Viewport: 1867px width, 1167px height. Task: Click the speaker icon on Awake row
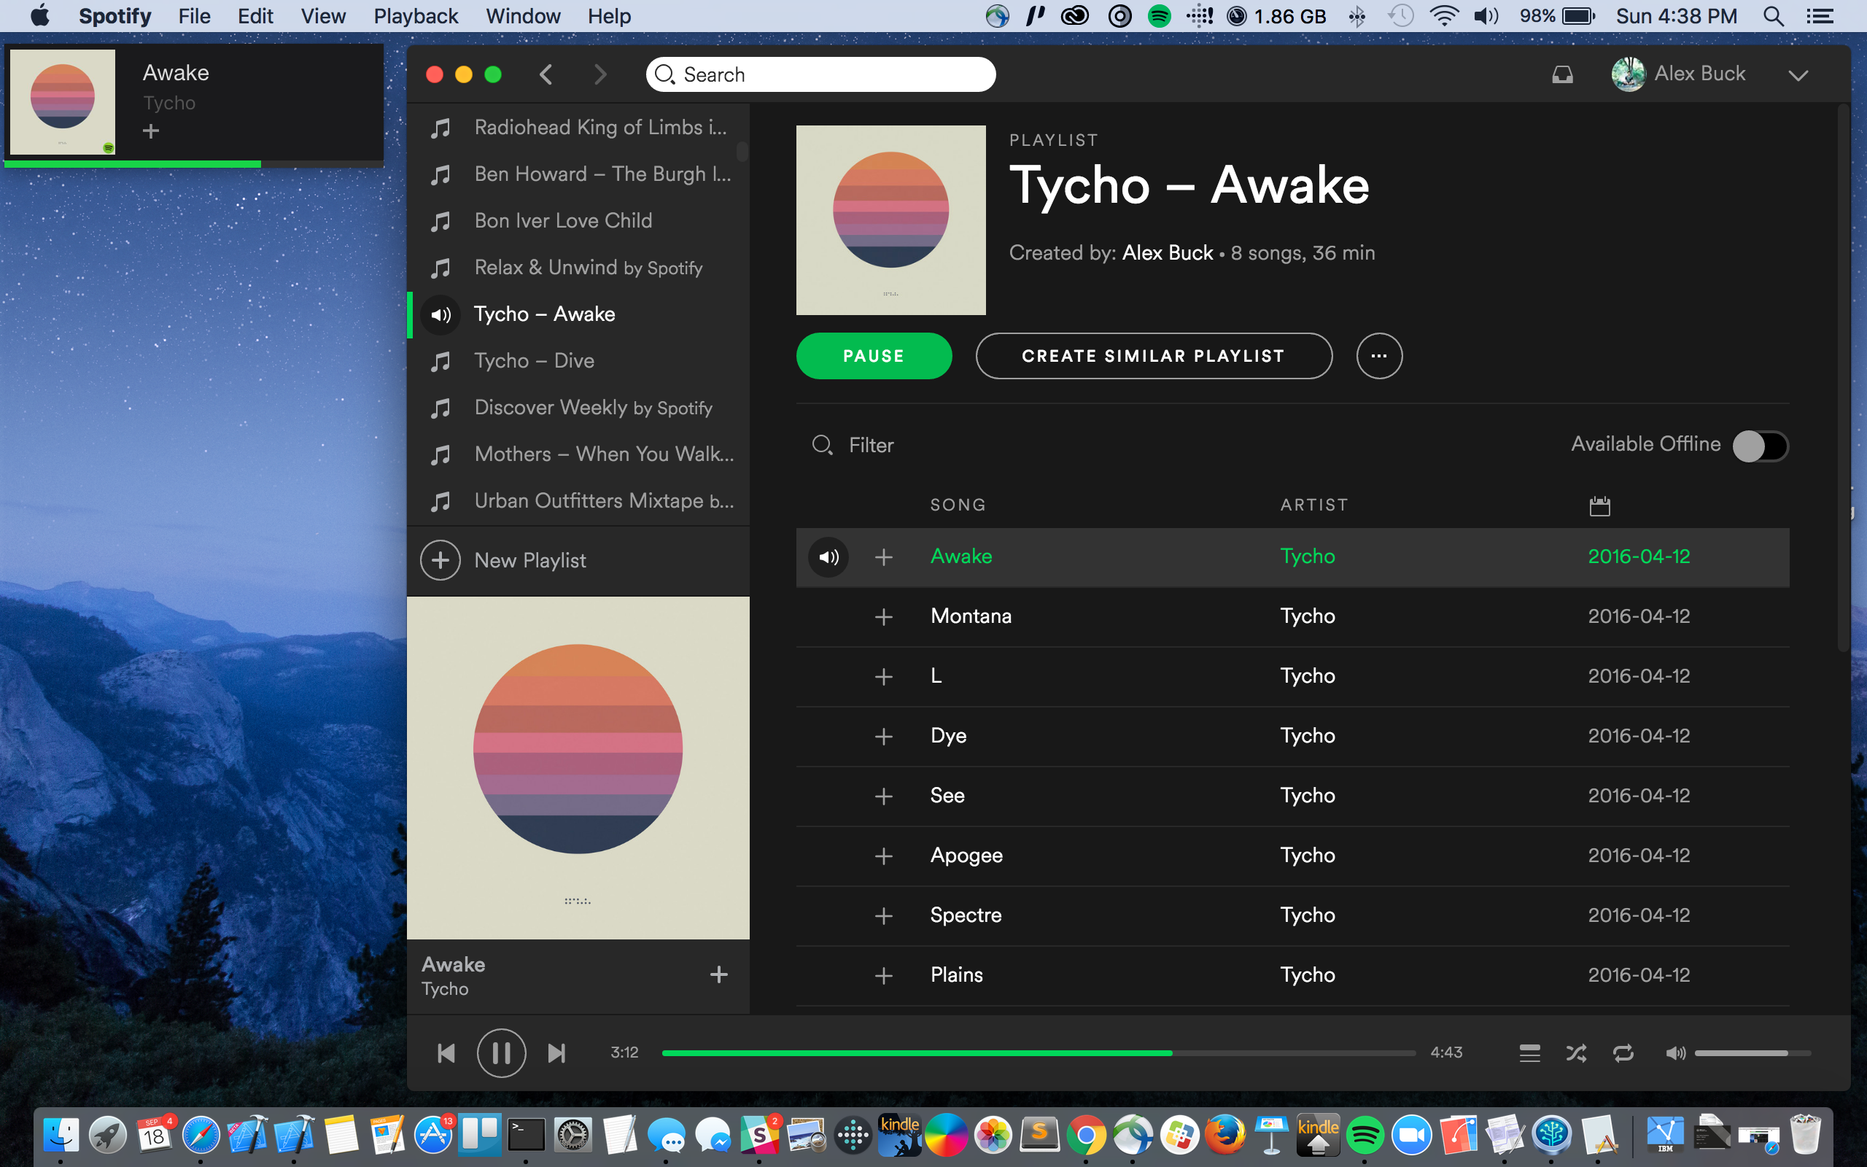(828, 557)
